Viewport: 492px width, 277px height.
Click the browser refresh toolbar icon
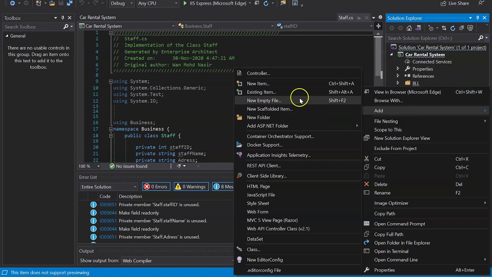coord(266,3)
